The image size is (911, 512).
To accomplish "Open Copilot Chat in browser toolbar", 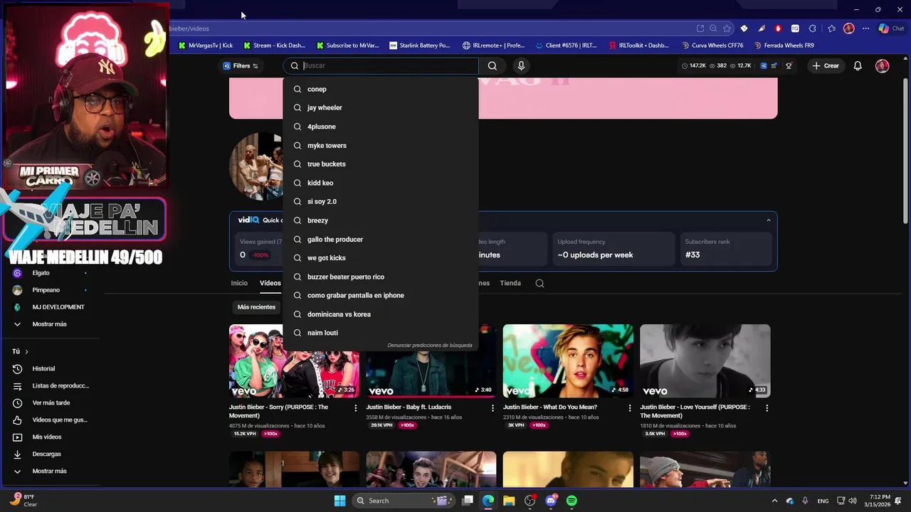I will (x=891, y=28).
